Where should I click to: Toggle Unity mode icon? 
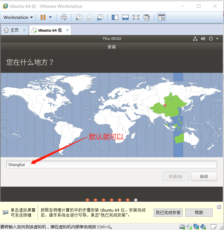pyautogui.click(x=146, y=17)
